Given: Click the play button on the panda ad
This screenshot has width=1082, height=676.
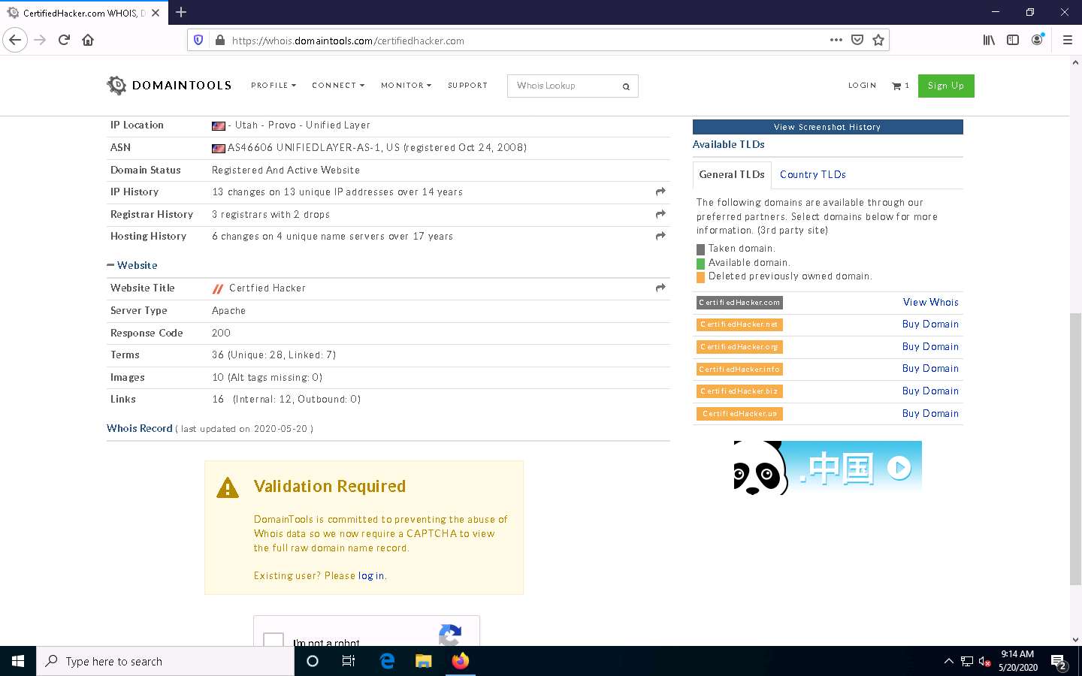Looking at the screenshot, I should 899,468.
